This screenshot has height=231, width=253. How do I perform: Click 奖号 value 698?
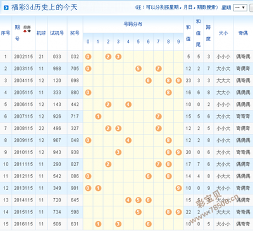coord(75,81)
